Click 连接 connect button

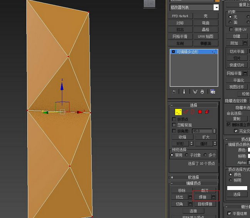tap(193, 211)
